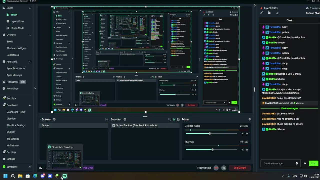Image resolution: width=320 pixels, height=180 pixels.
Task: Open Cloudbot settings
Action: point(11,119)
